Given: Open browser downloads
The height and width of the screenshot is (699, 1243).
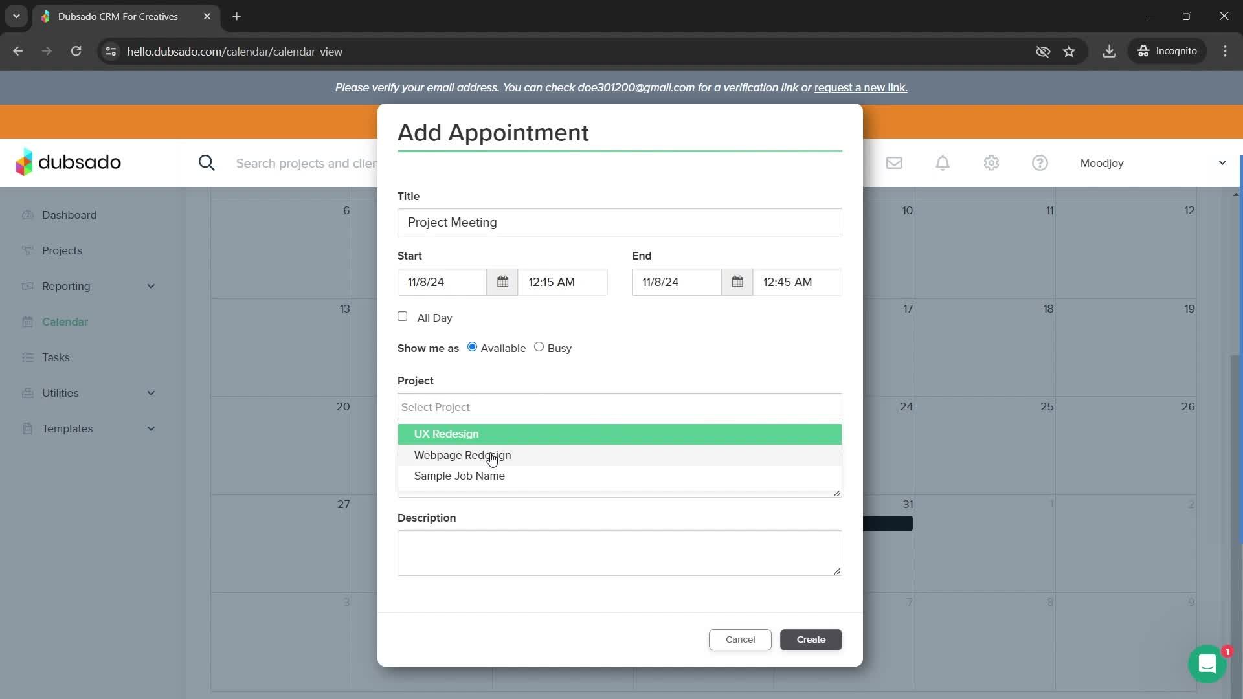Looking at the screenshot, I should click(x=1109, y=51).
